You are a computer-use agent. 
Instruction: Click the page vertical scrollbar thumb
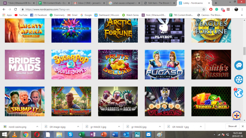[244, 51]
